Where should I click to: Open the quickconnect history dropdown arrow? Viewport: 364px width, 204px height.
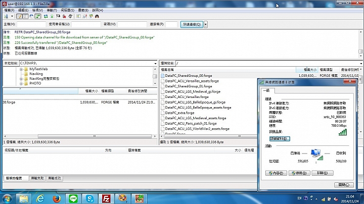point(205,24)
